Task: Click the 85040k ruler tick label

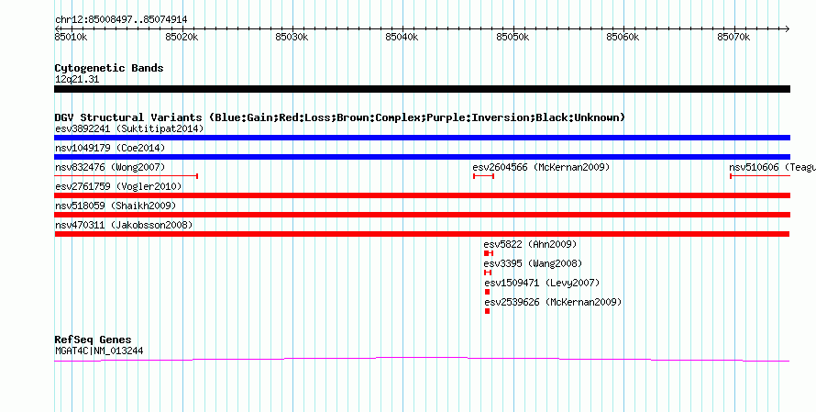Action: tap(402, 37)
